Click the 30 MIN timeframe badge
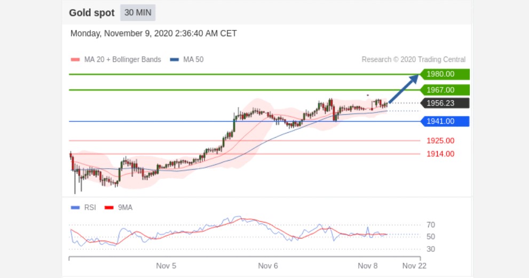529x278 pixels. 138,13
